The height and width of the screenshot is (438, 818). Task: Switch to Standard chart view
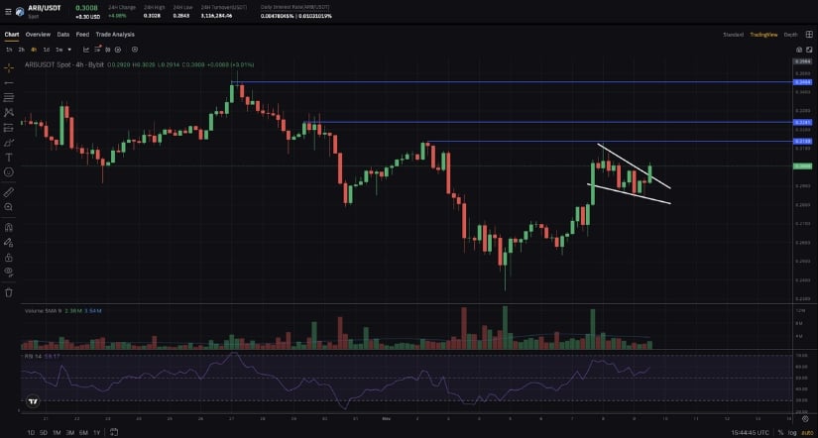click(733, 35)
